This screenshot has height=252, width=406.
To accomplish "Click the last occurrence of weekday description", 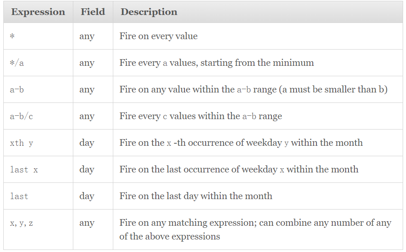I will click(x=239, y=170).
